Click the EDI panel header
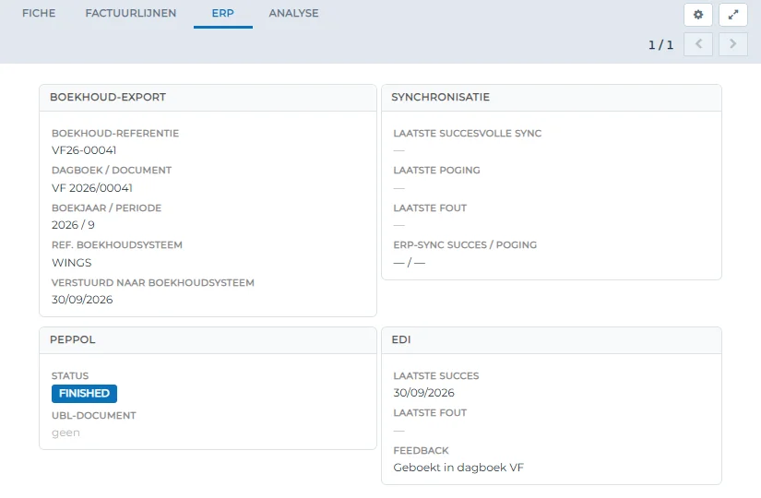The image size is (761, 498). 552,339
